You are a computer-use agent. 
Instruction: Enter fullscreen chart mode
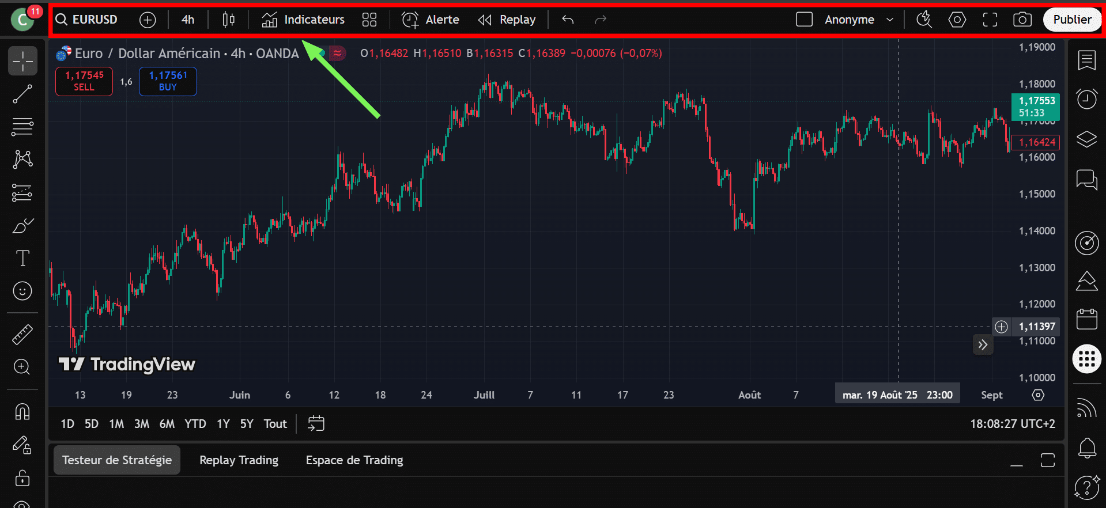(990, 20)
